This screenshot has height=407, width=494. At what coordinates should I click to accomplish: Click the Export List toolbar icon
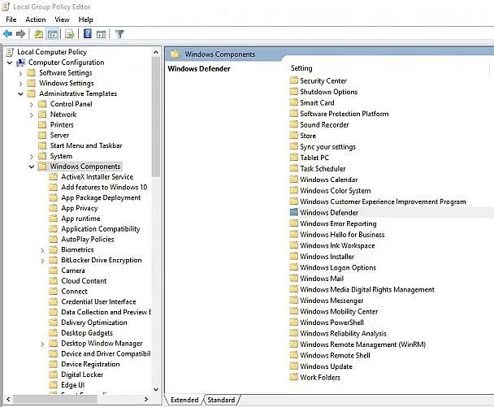[x=69, y=33]
